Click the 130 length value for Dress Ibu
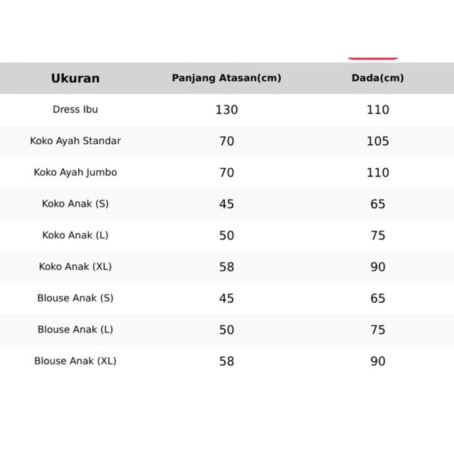This screenshot has height=454, width=454. 226,110
